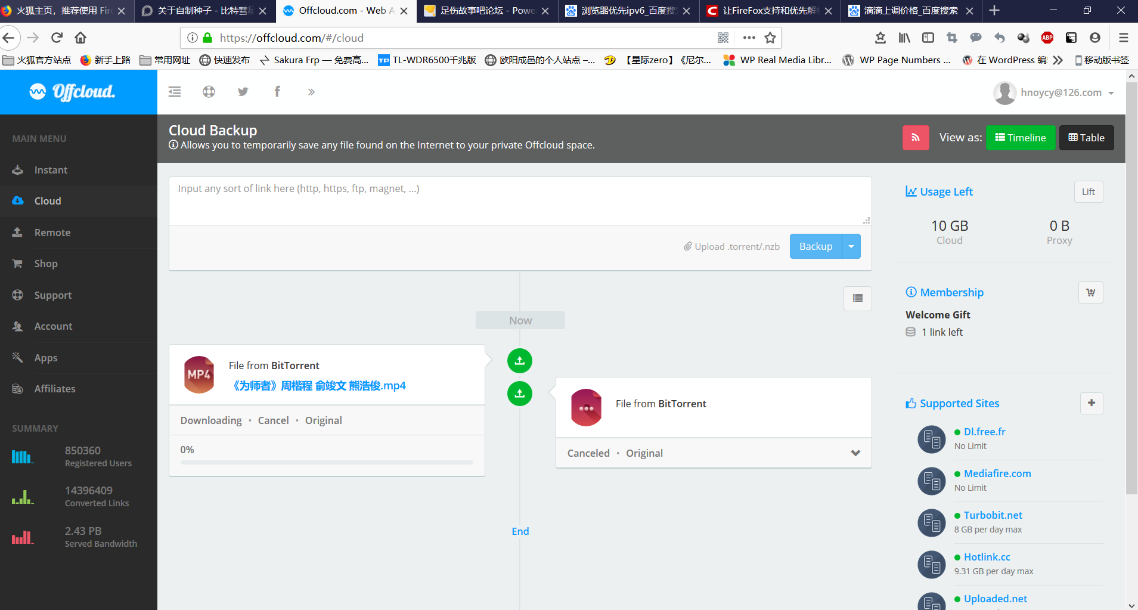Switch view to Table

1086,138
